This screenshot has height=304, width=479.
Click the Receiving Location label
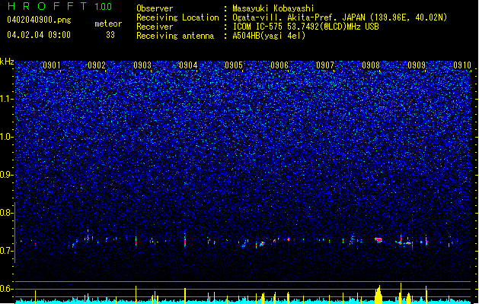(177, 17)
